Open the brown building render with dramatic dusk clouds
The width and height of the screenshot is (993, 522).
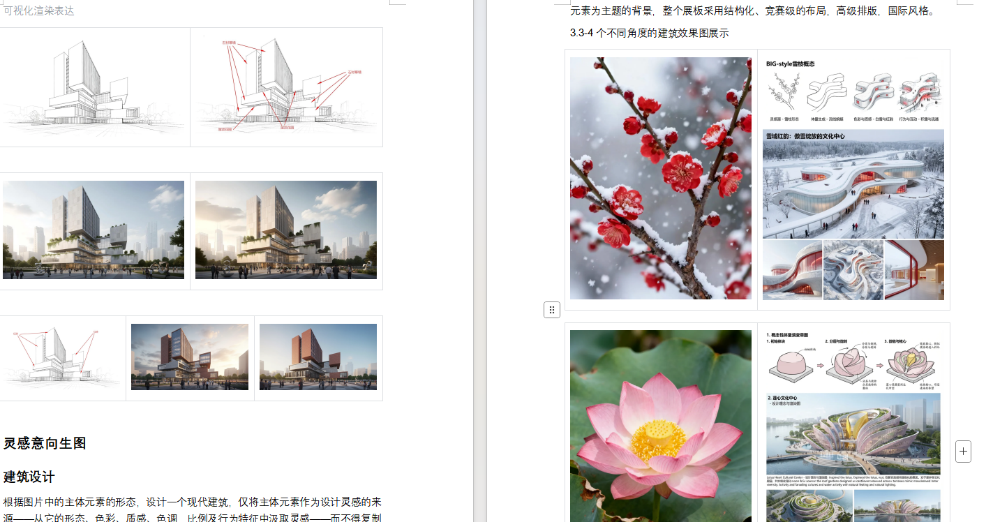click(x=190, y=357)
